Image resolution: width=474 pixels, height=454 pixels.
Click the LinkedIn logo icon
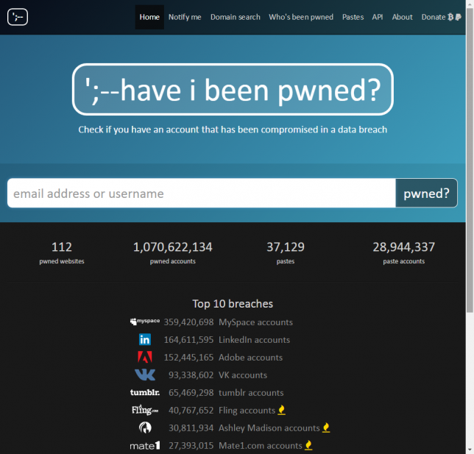coord(145,339)
